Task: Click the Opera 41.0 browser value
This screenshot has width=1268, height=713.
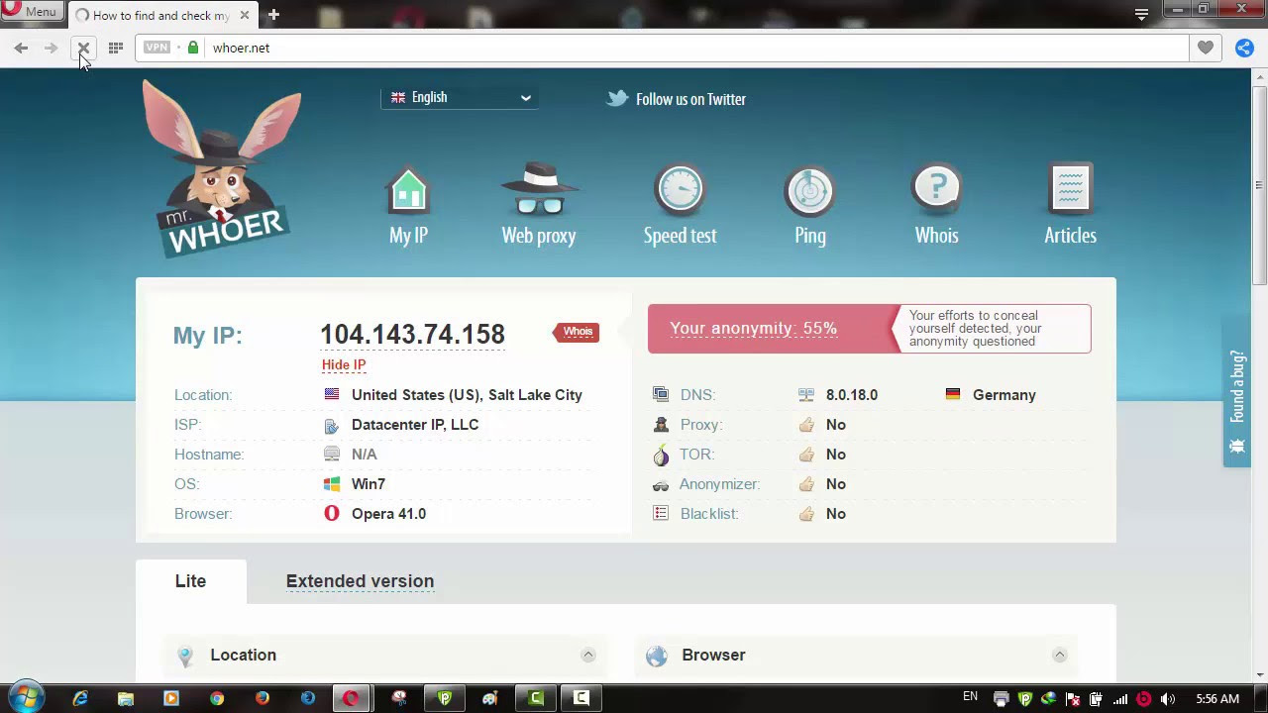Action: point(388,513)
